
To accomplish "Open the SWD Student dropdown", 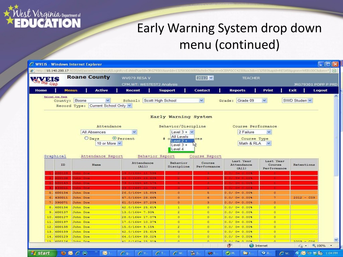I will 297,100.
